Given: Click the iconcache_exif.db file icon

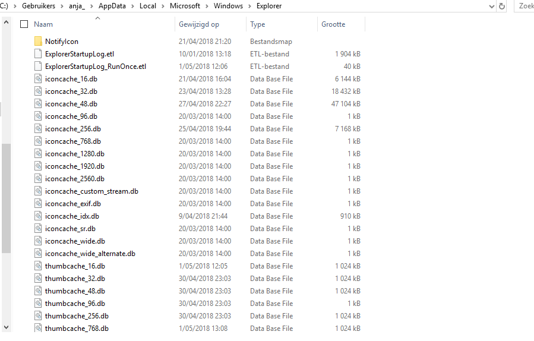Looking at the screenshot, I should [x=38, y=204].
